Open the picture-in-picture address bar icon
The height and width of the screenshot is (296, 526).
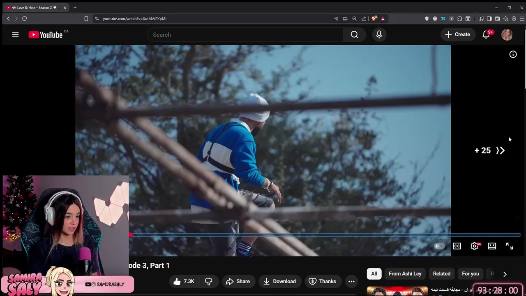click(345, 18)
